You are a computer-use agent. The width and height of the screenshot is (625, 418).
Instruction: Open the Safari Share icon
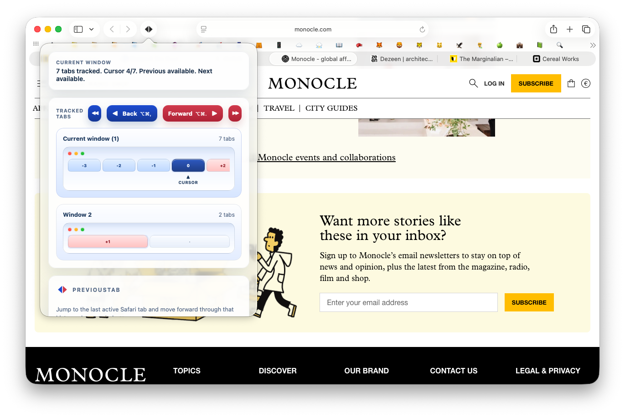tap(553, 29)
